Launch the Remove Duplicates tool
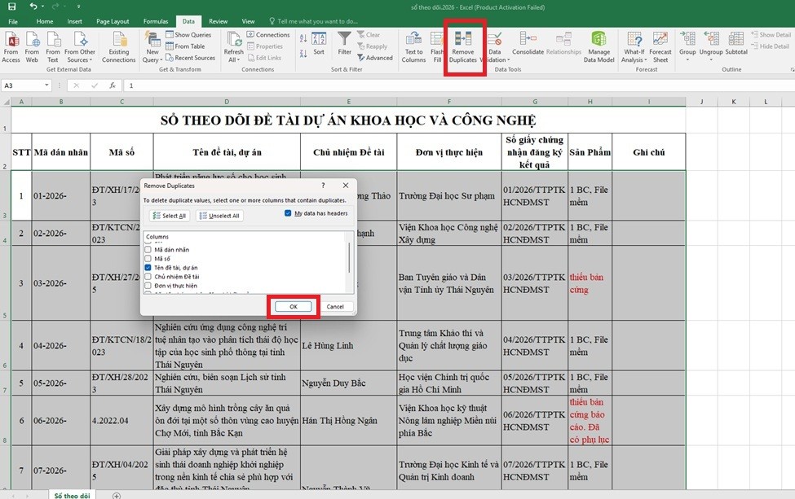795x499 pixels. pyautogui.click(x=463, y=46)
